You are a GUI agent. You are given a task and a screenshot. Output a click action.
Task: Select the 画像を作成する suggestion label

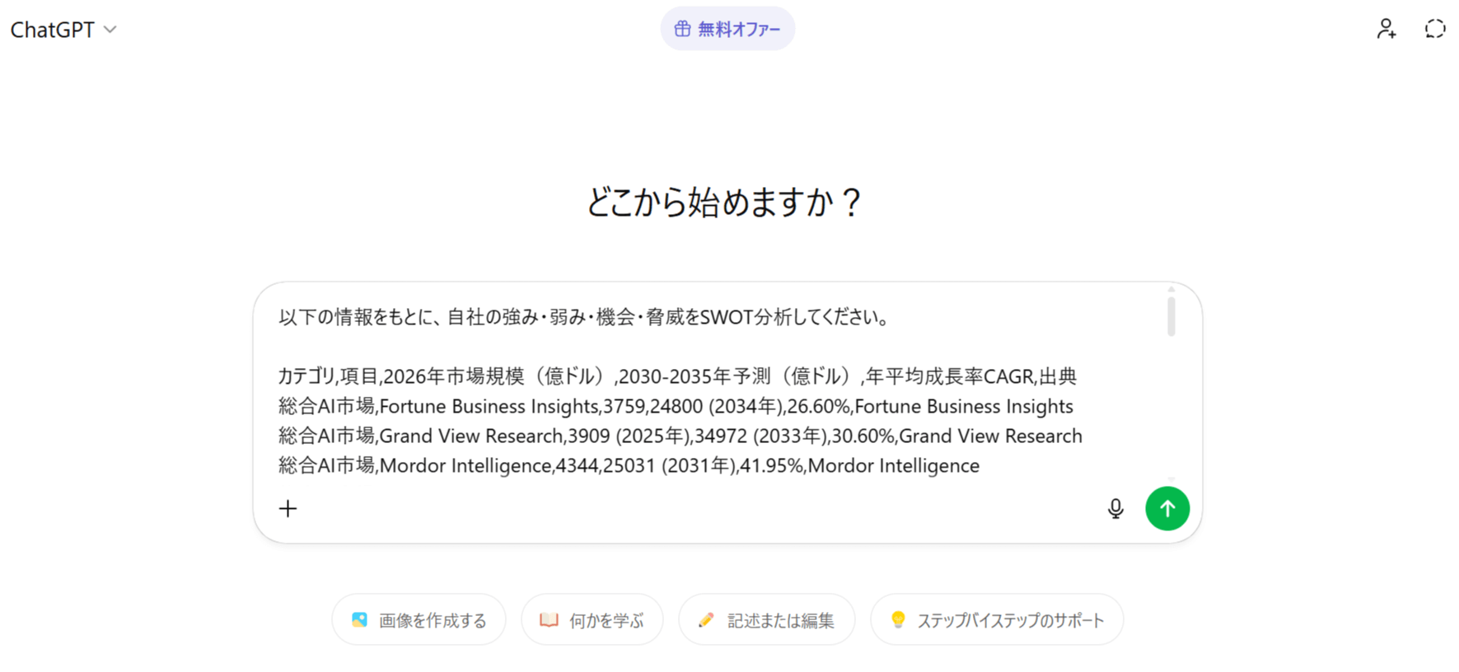coord(433,621)
